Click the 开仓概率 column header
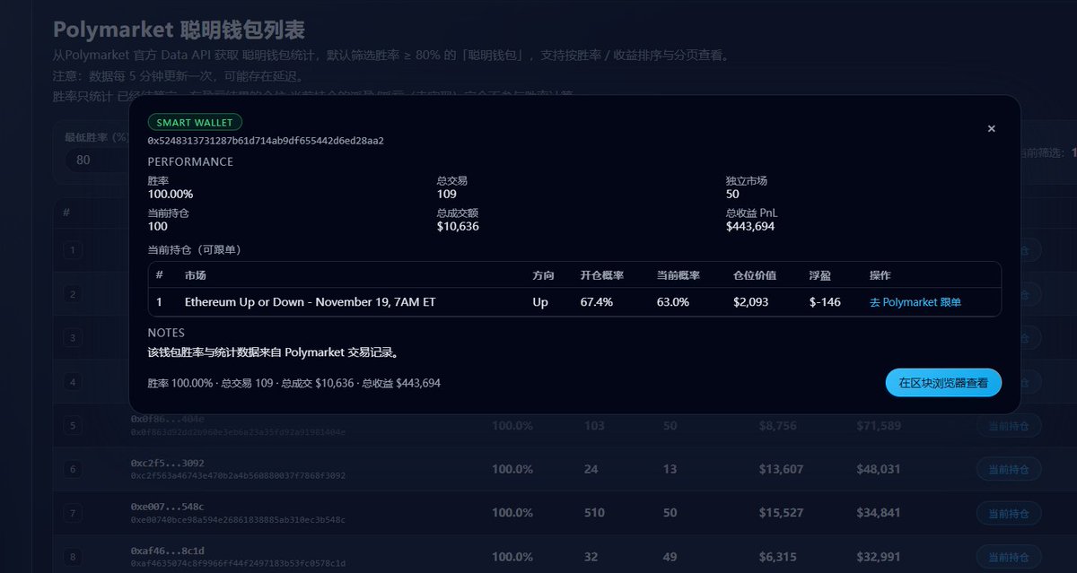1077x573 pixels. 602,275
